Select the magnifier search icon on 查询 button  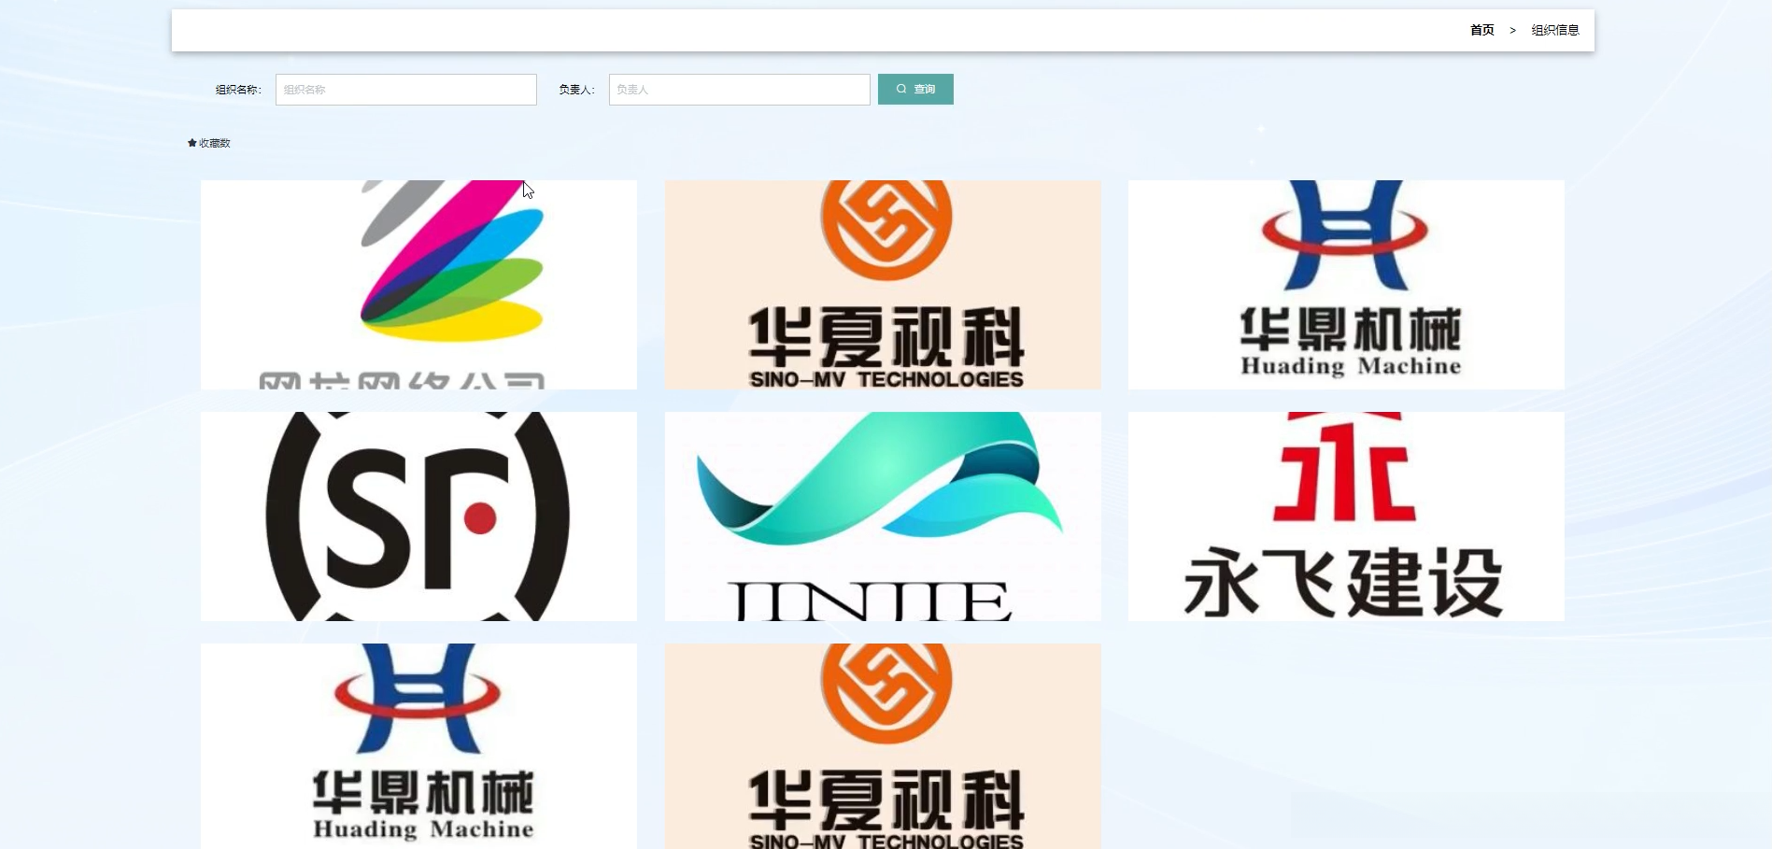coord(900,89)
